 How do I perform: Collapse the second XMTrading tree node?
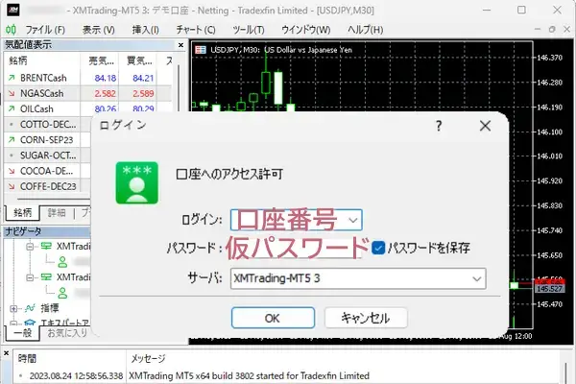click(30, 277)
